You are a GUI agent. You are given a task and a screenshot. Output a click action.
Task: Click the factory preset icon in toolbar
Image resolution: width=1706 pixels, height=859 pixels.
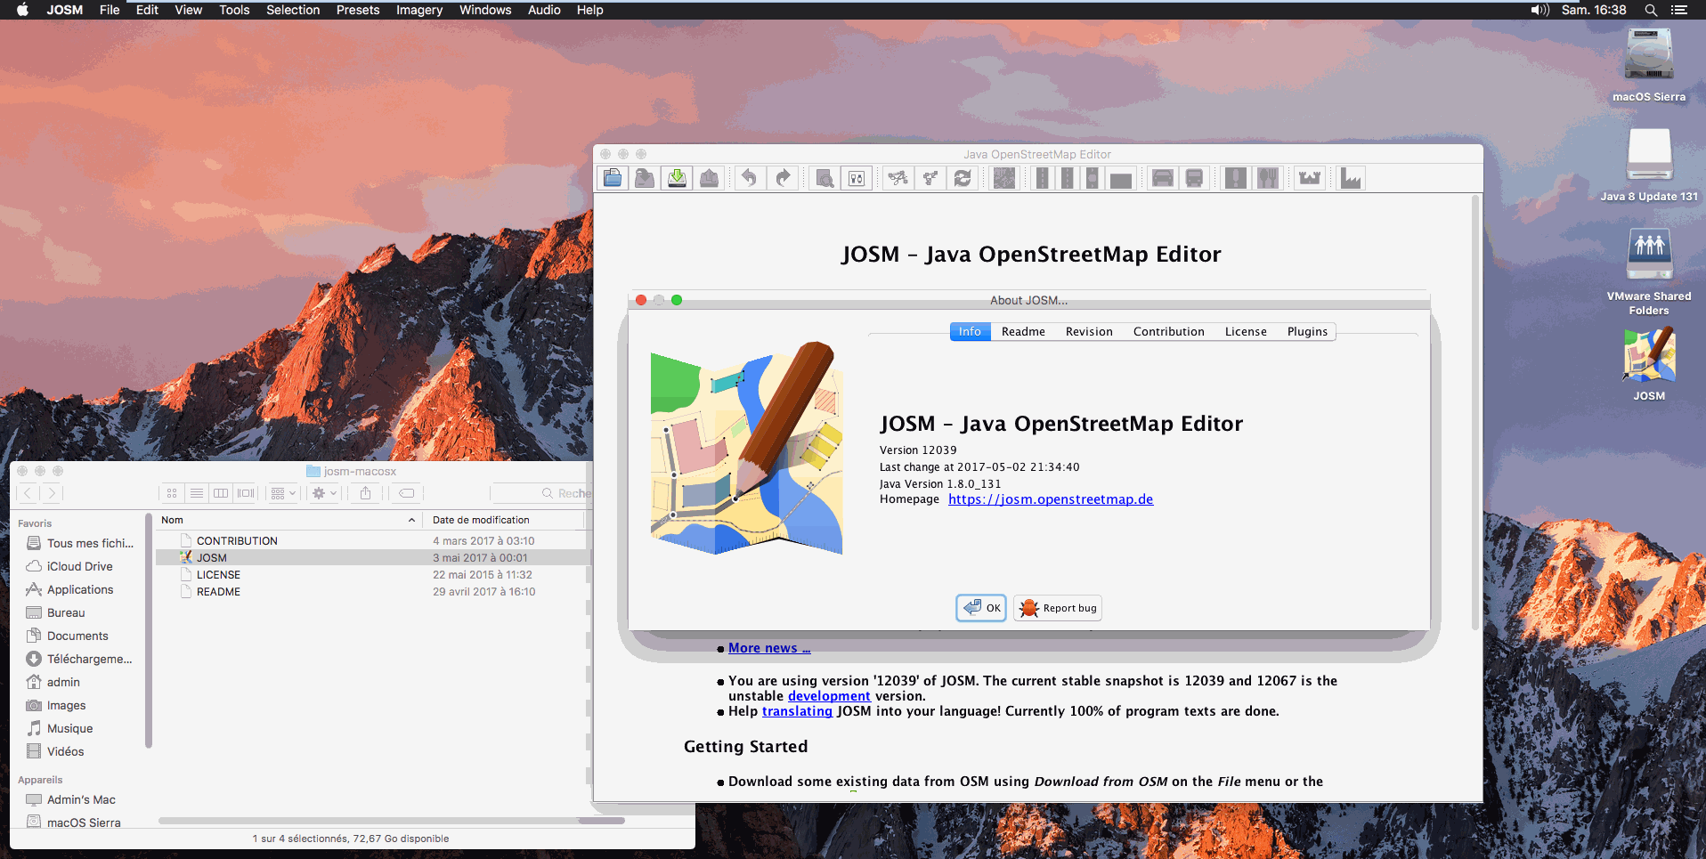(x=1352, y=178)
